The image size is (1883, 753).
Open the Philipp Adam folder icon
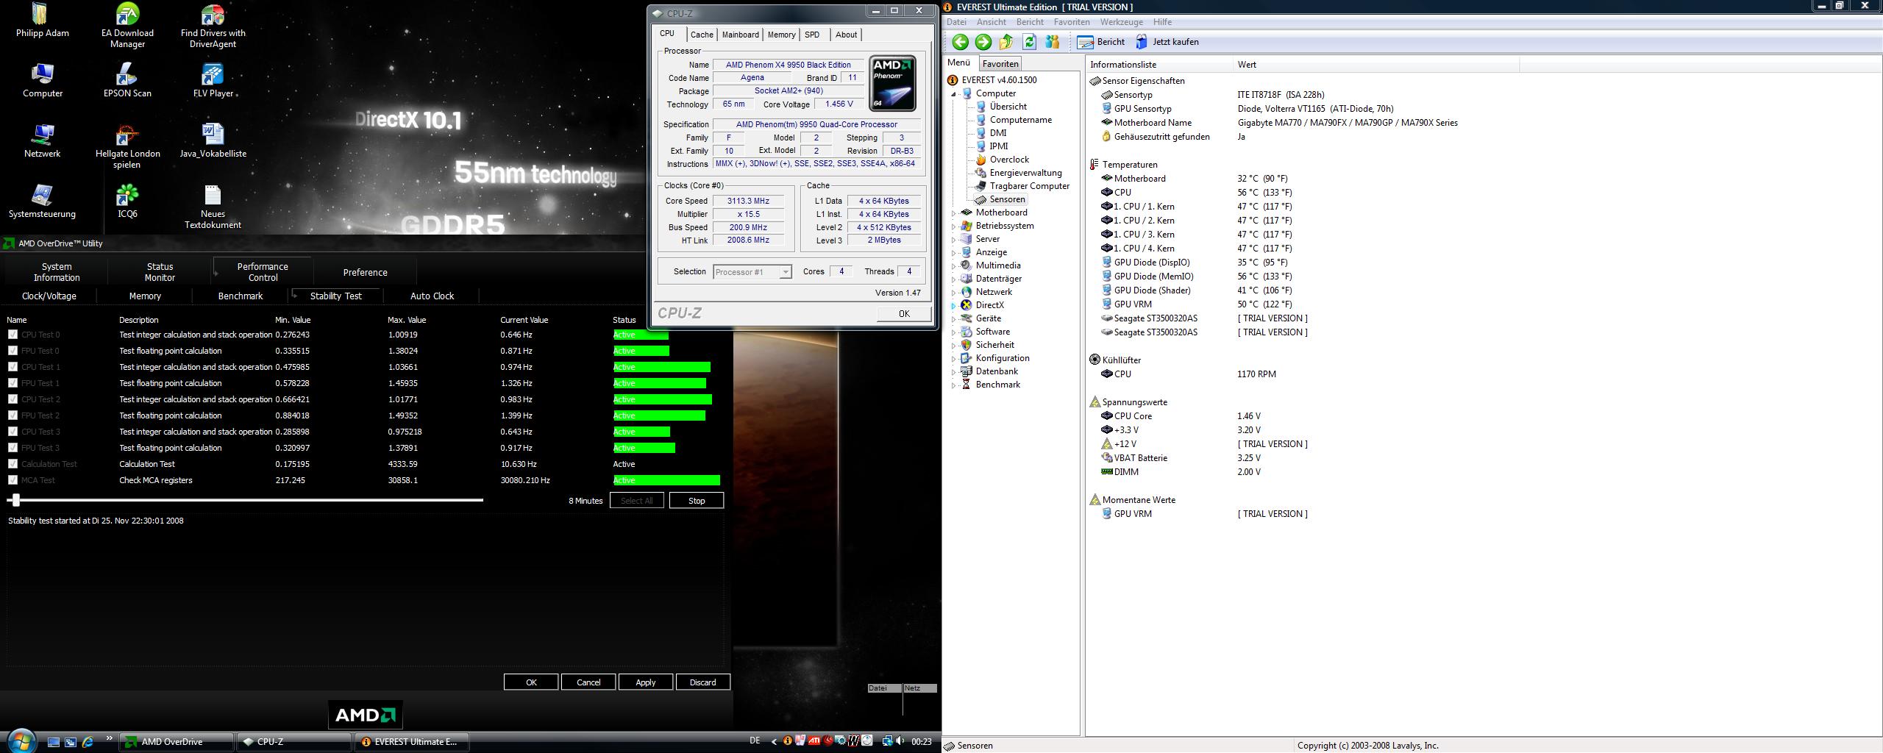tap(42, 20)
